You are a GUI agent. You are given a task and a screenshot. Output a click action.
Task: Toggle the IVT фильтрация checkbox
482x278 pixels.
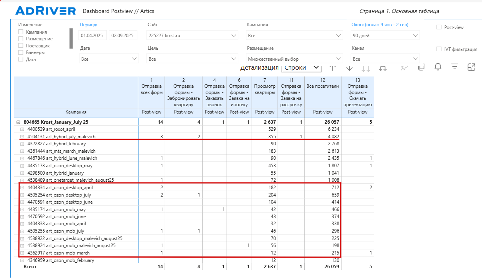[x=439, y=49]
